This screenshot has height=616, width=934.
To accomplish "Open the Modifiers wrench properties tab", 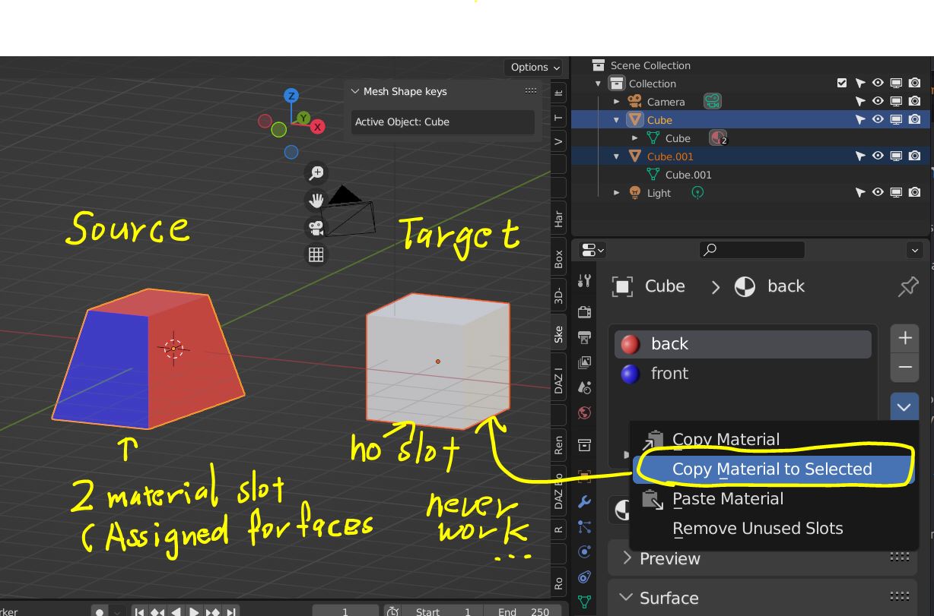I will (x=585, y=501).
